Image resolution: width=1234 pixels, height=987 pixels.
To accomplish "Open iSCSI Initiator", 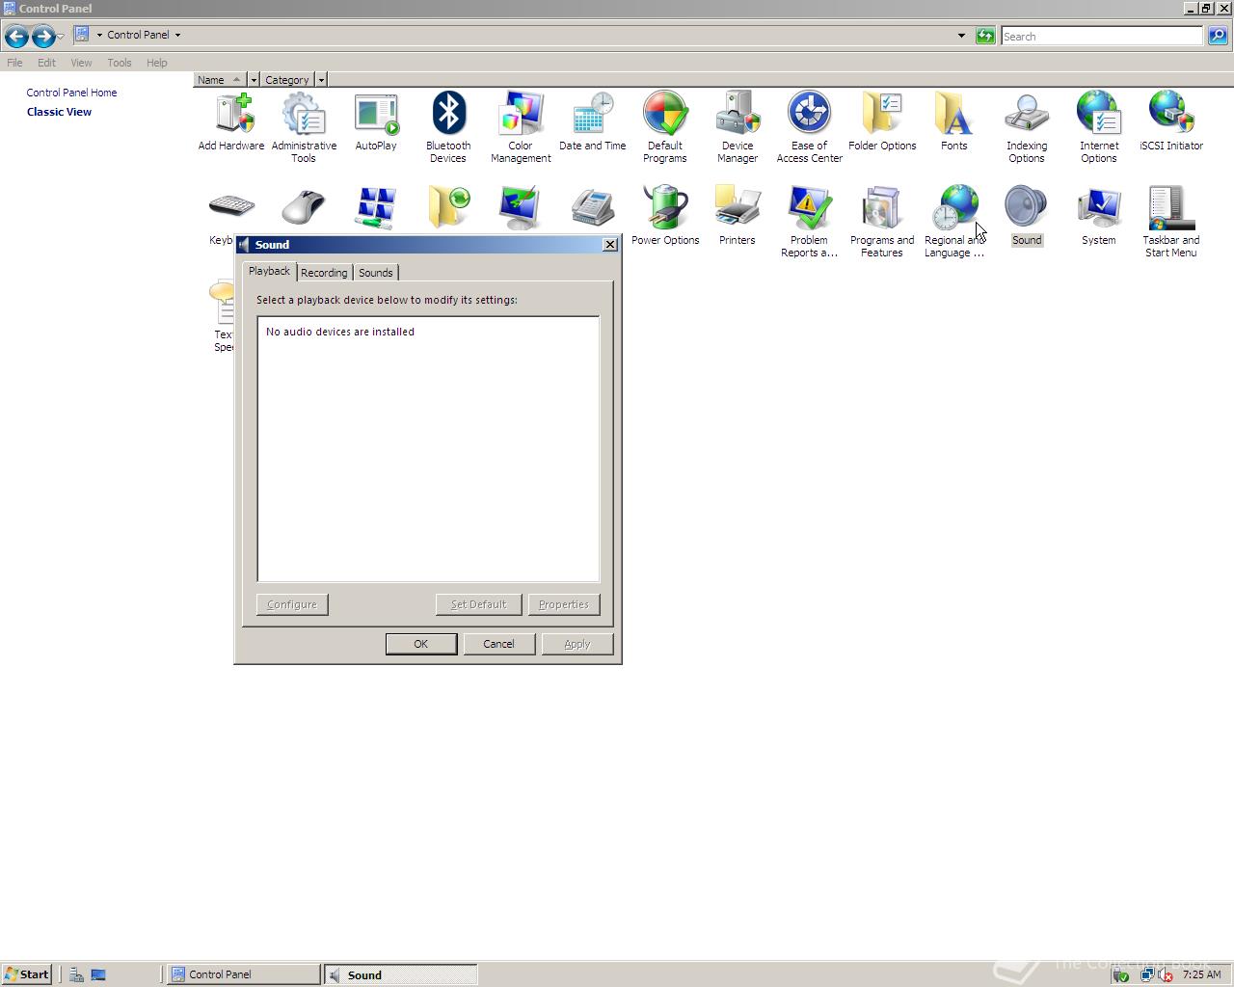I will [x=1171, y=121].
